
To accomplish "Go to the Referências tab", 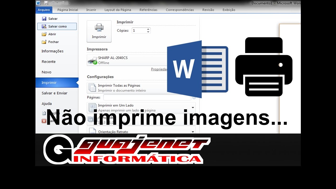I will coord(148,10).
